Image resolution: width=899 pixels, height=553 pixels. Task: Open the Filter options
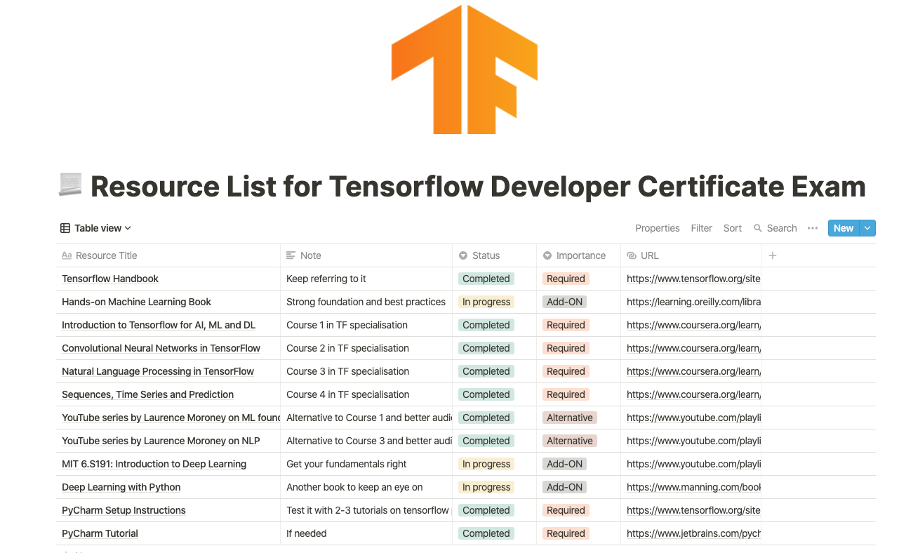point(701,228)
